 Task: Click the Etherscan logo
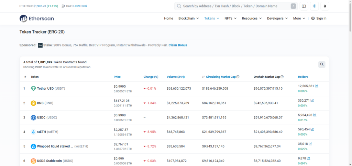36,18
